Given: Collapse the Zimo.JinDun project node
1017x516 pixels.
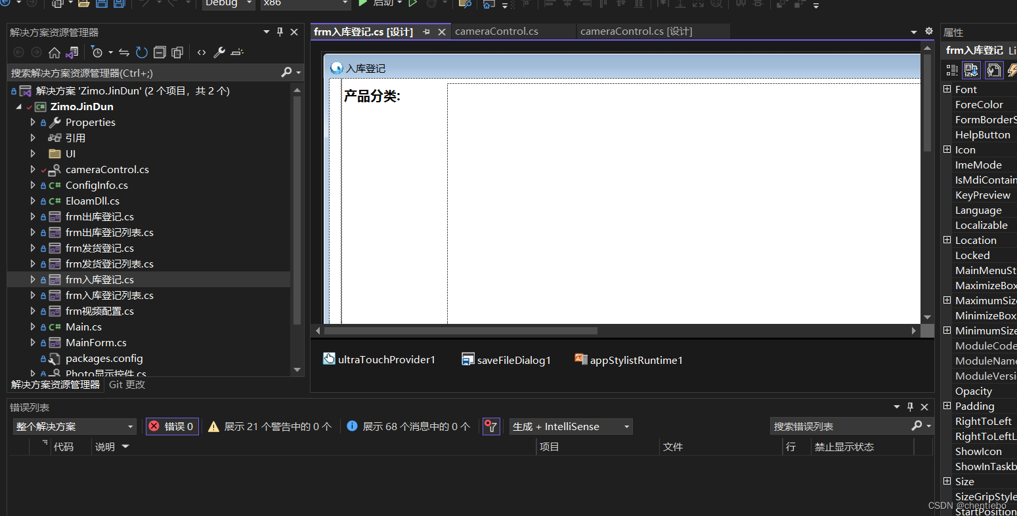Looking at the screenshot, I should [18, 106].
